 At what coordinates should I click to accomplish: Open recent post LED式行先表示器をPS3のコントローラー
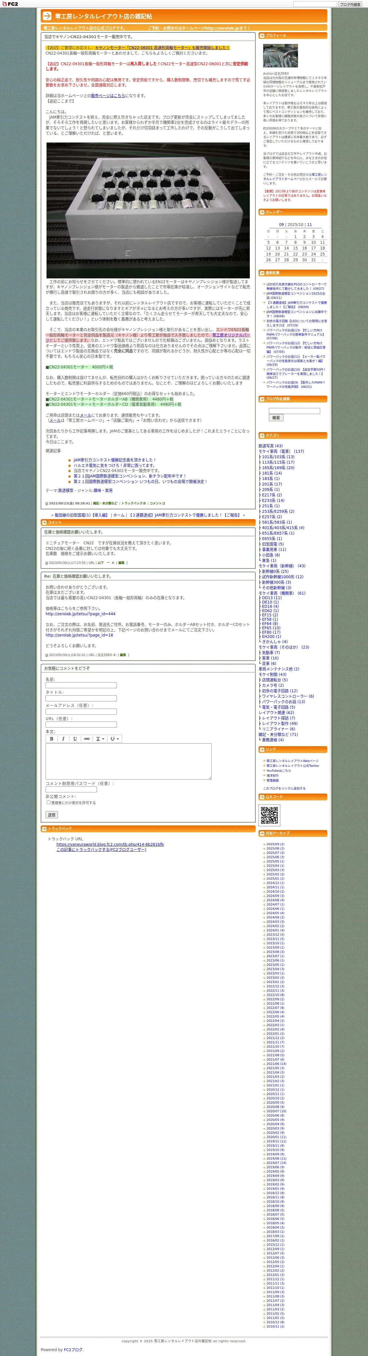(x=296, y=286)
